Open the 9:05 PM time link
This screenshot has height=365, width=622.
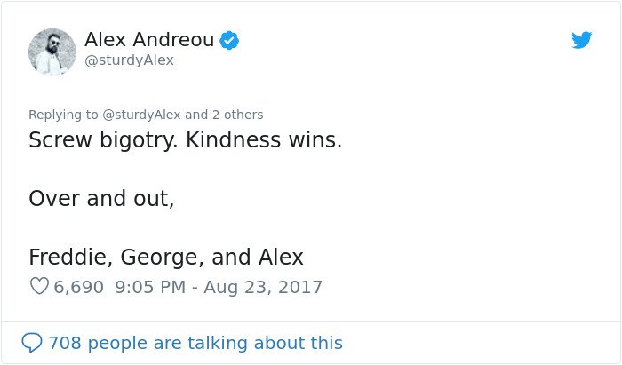tap(150, 287)
